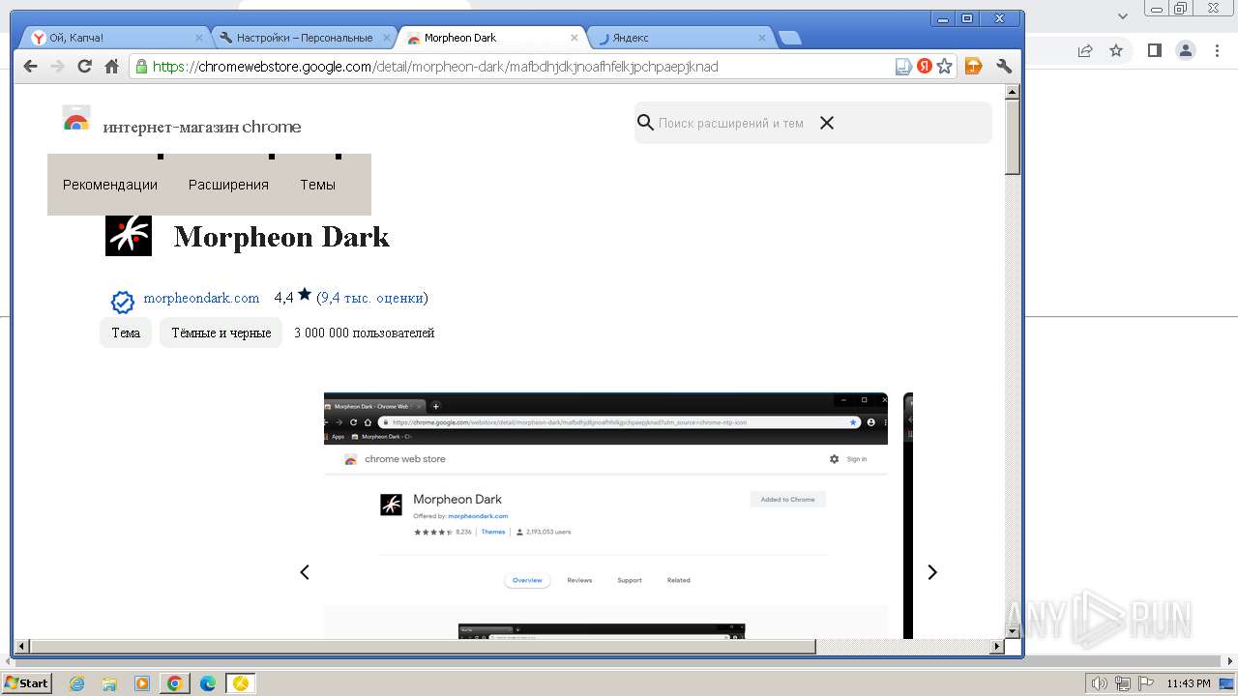
Task: Click the Тёмные и черные chip
Action: pos(221,333)
